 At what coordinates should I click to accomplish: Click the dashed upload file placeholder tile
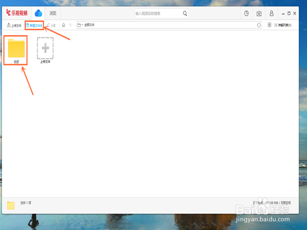[45, 49]
